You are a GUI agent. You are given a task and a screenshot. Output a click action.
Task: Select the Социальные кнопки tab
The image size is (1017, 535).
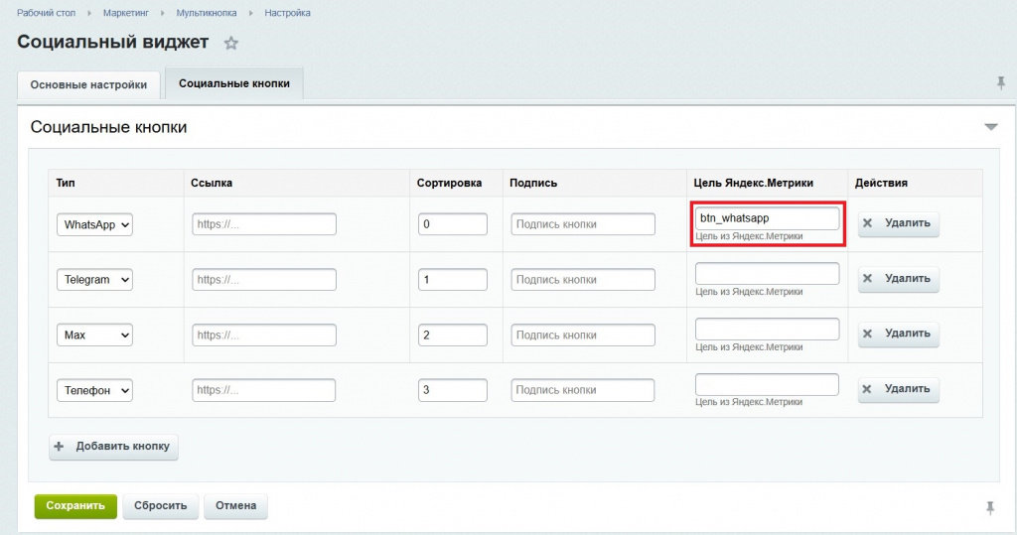click(x=234, y=84)
